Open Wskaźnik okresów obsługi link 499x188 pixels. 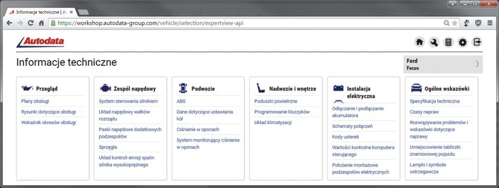click(x=48, y=122)
